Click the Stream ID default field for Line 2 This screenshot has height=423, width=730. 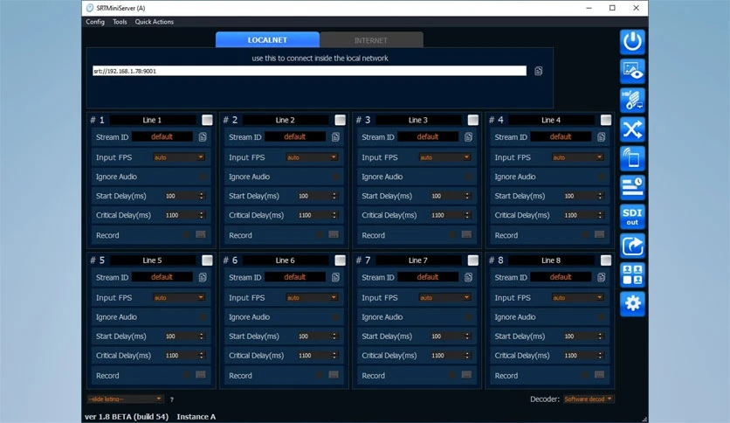point(294,137)
